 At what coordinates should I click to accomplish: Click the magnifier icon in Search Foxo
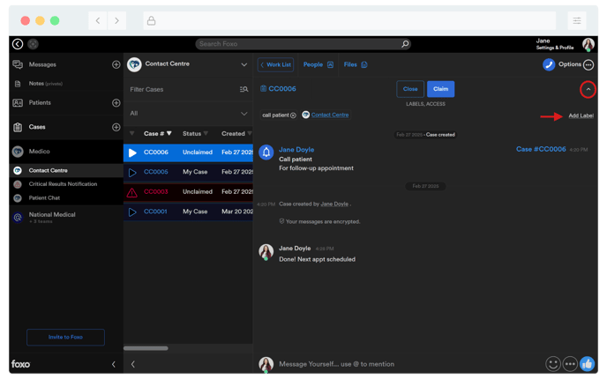[x=405, y=44]
